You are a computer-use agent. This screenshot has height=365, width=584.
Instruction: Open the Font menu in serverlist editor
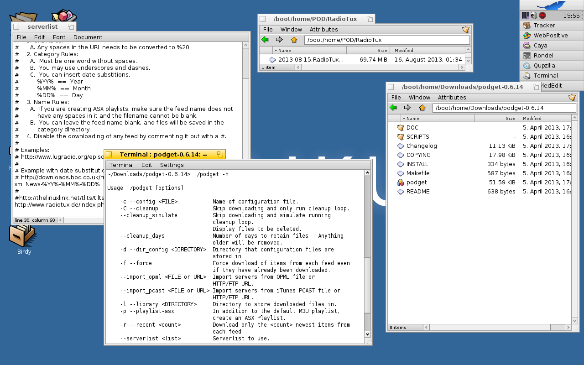click(59, 37)
